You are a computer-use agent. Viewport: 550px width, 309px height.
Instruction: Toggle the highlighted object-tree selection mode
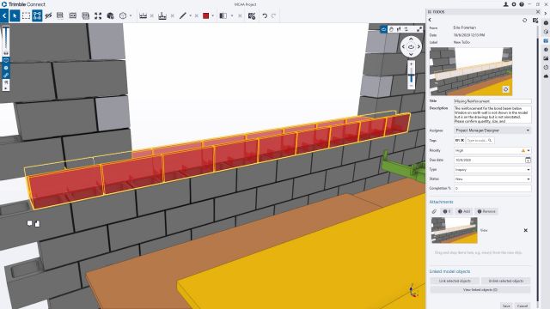tap(37, 15)
